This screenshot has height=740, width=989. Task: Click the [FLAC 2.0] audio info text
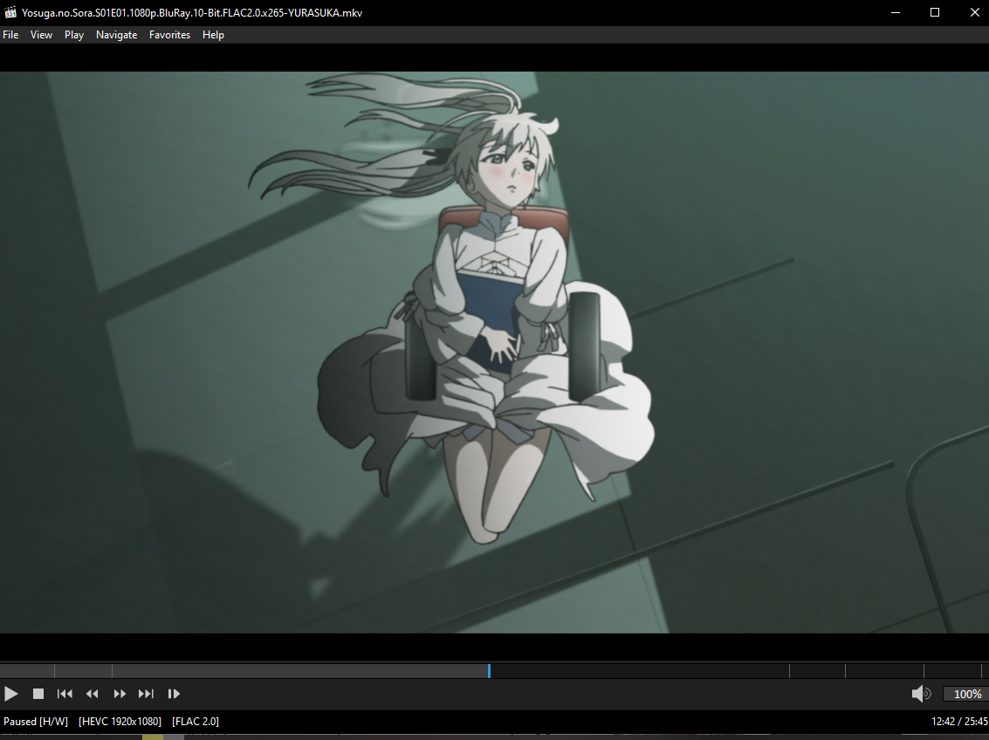coord(196,721)
